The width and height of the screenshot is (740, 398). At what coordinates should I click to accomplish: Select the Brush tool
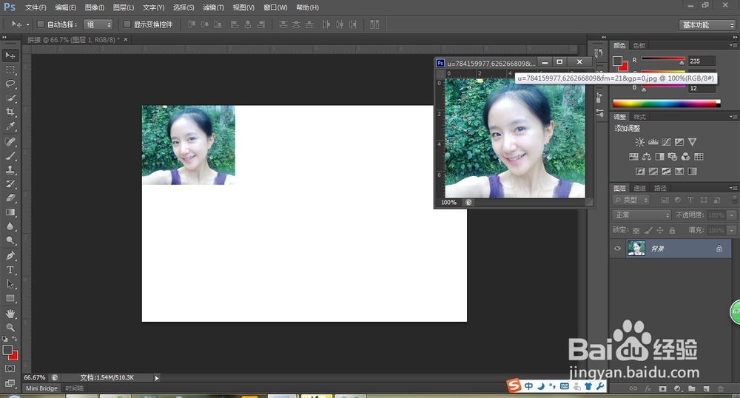[10, 156]
